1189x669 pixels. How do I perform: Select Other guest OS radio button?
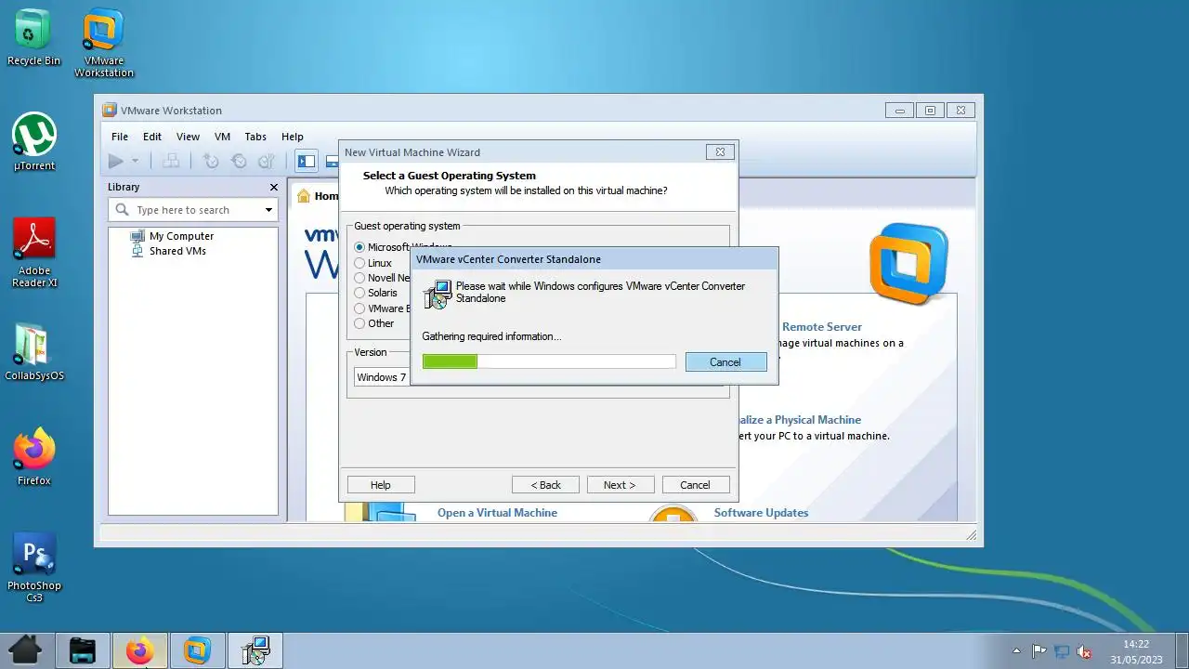pos(360,323)
